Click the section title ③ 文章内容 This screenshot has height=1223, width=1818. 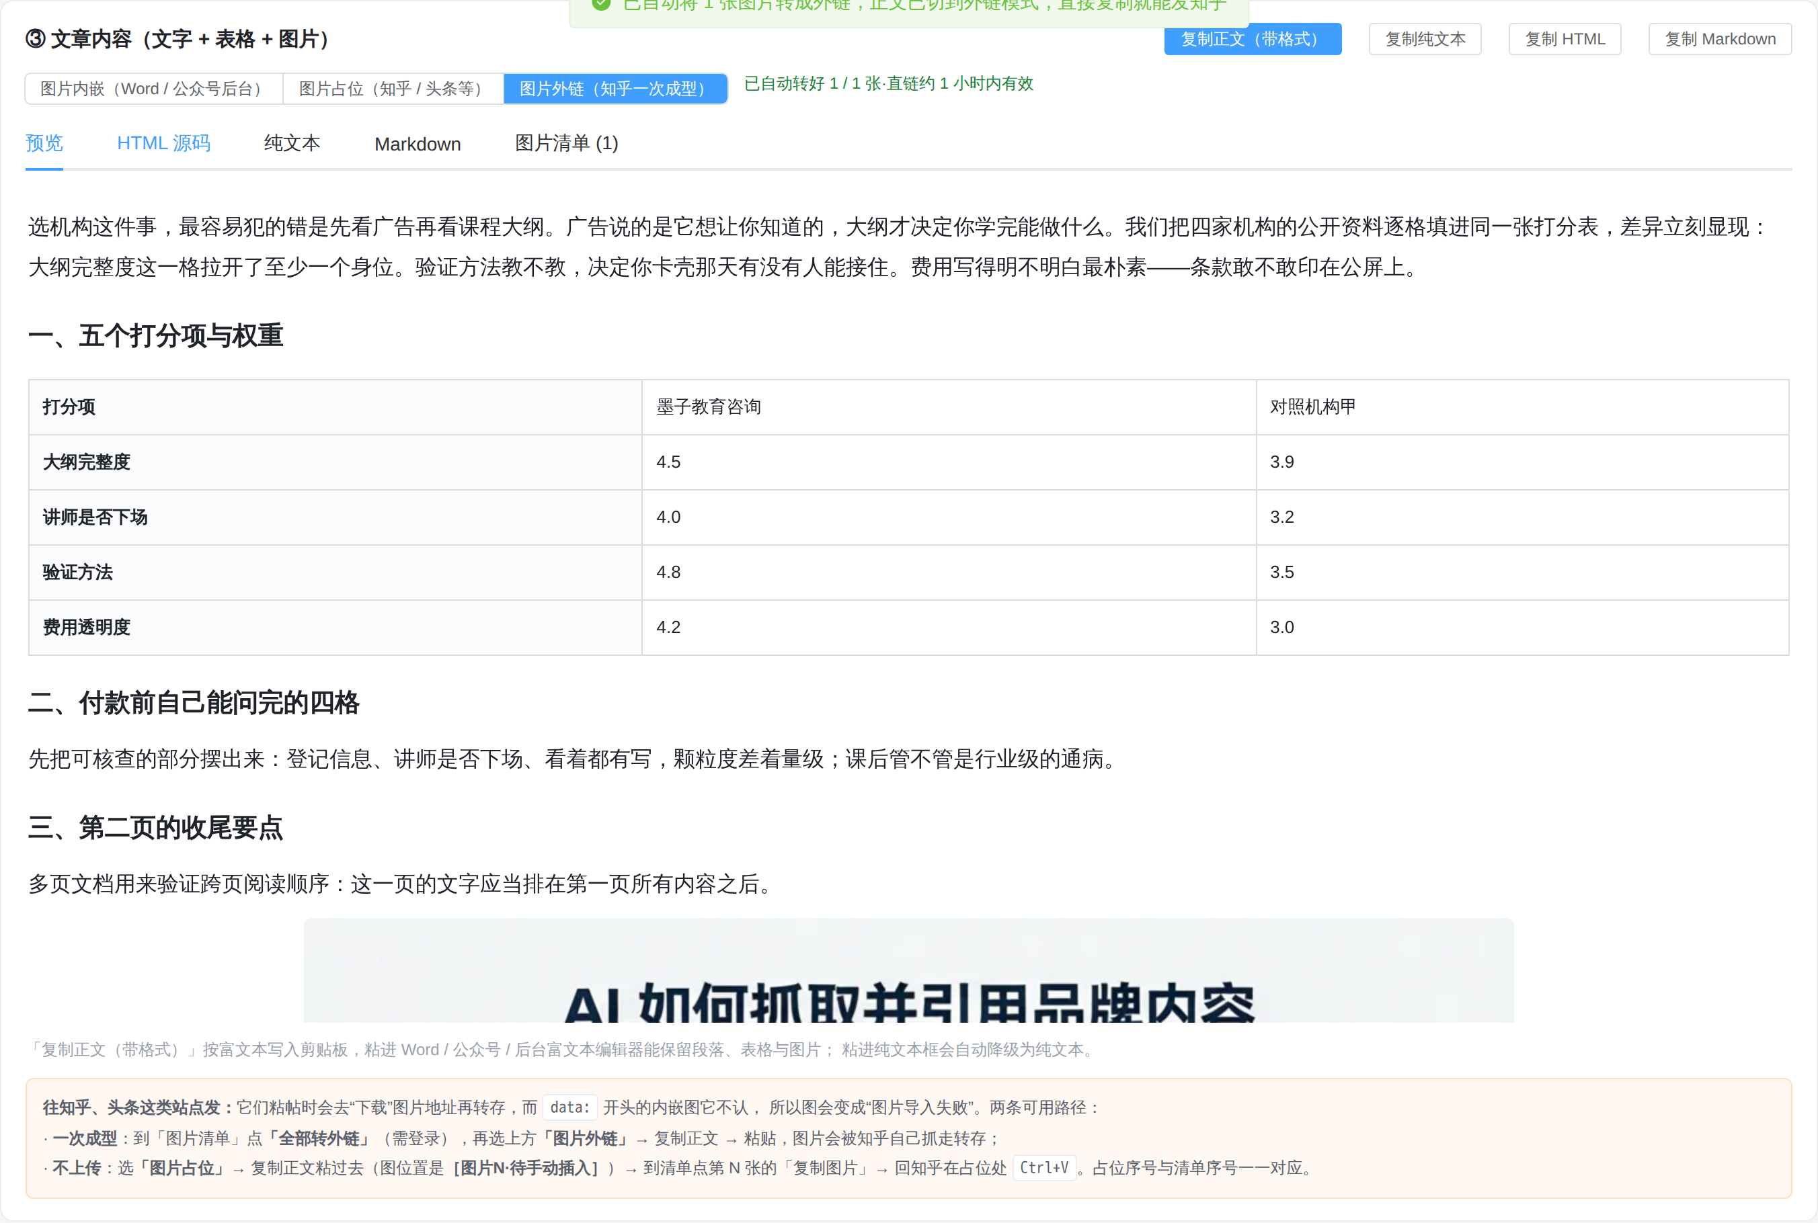pos(180,39)
